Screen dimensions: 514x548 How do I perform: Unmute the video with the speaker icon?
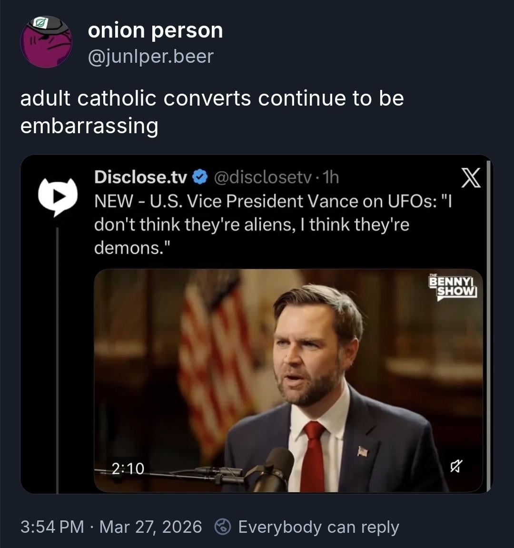455,468
